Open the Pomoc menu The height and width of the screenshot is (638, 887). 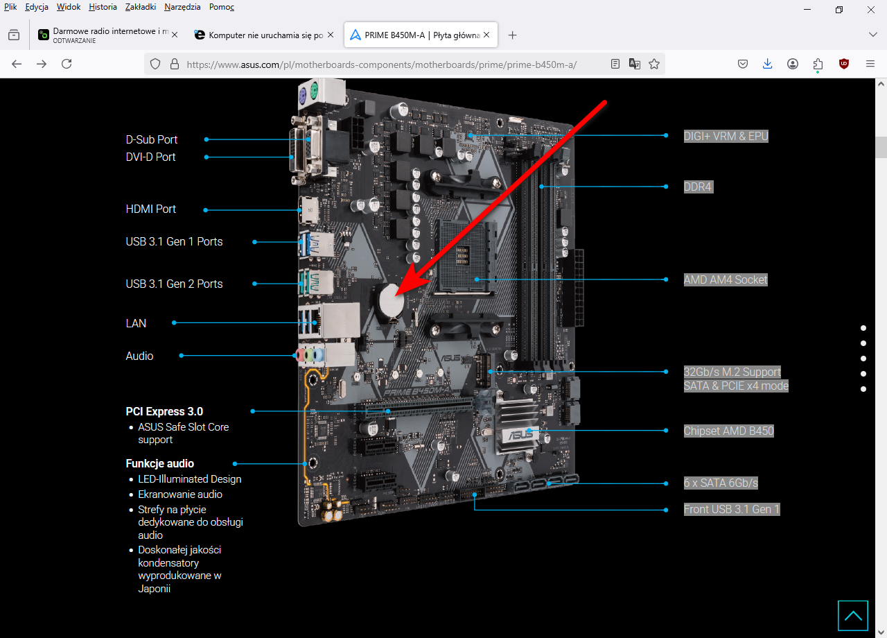click(x=221, y=7)
